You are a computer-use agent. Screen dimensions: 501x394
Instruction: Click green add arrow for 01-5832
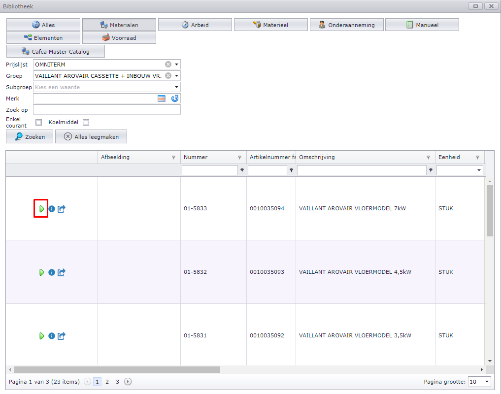[x=41, y=272]
